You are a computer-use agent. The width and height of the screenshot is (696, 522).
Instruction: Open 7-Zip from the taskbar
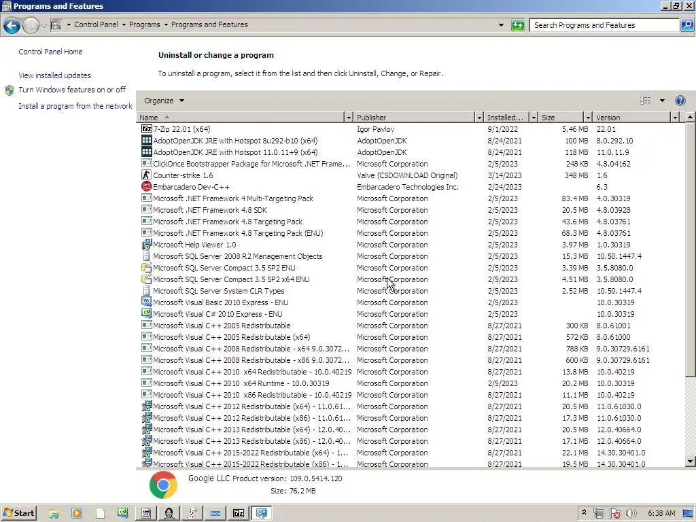pyautogui.click(x=239, y=513)
